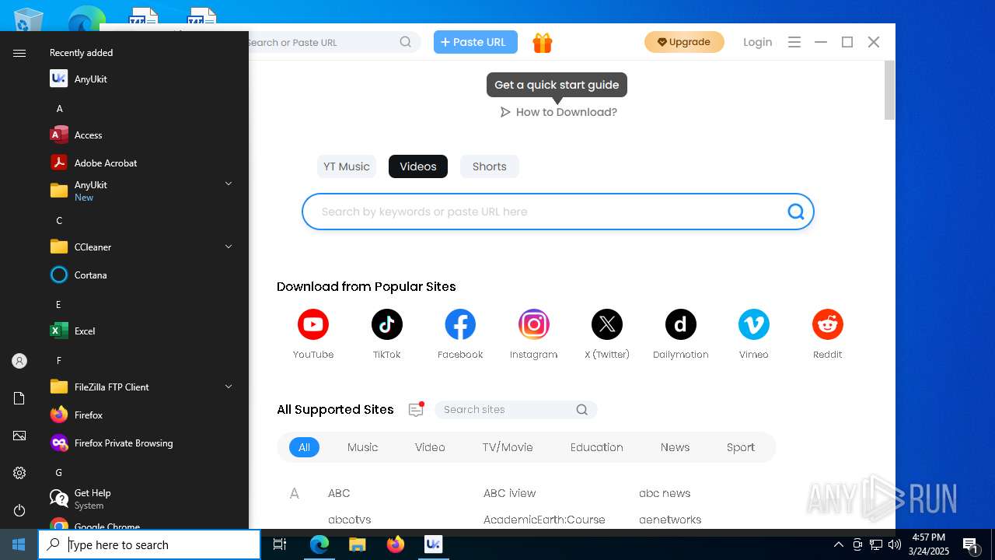Image resolution: width=995 pixels, height=560 pixels.
Task: Open File Explorer from taskbar
Action: click(357, 544)
